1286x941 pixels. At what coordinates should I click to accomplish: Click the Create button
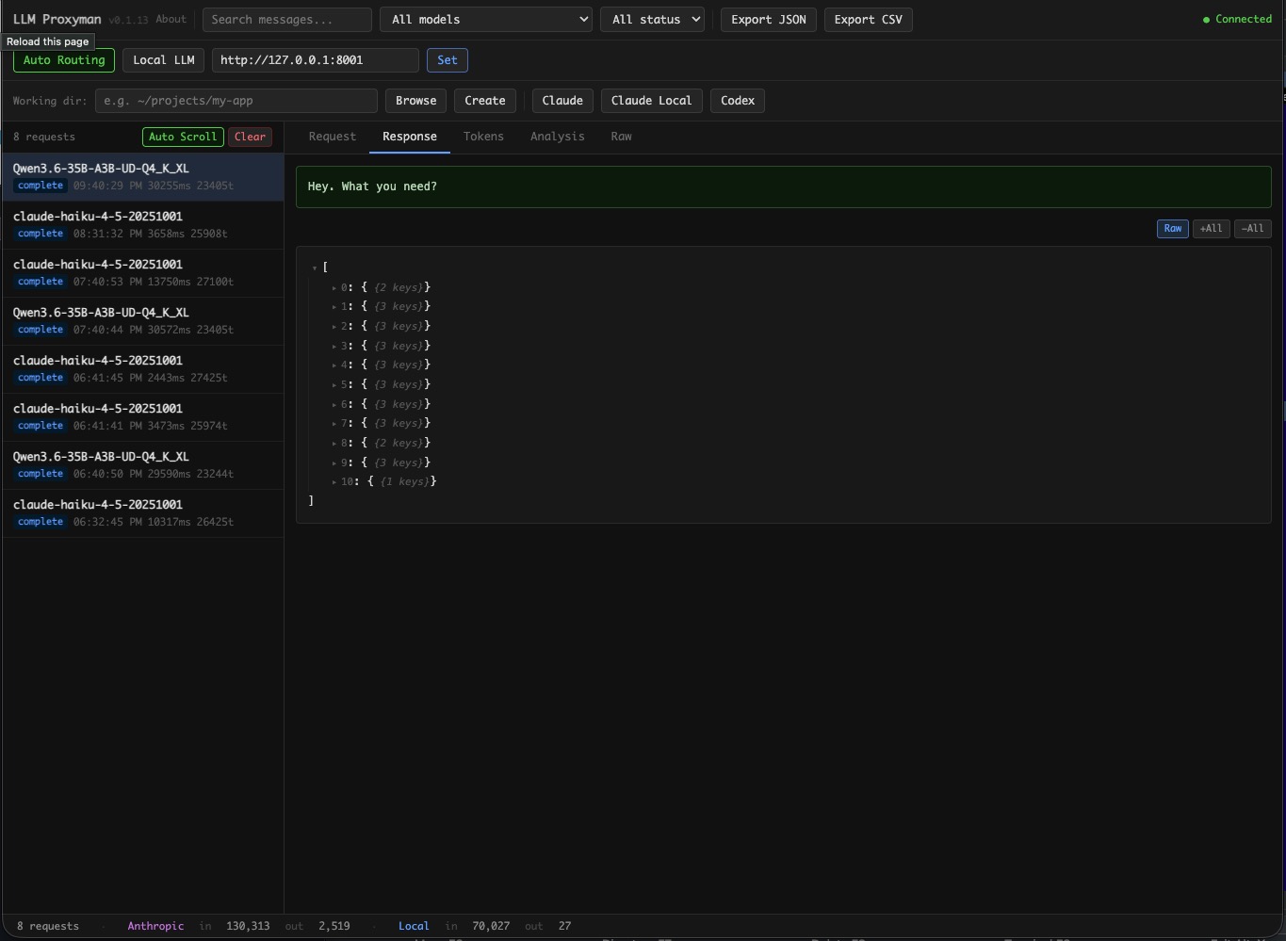click(485, 101)
